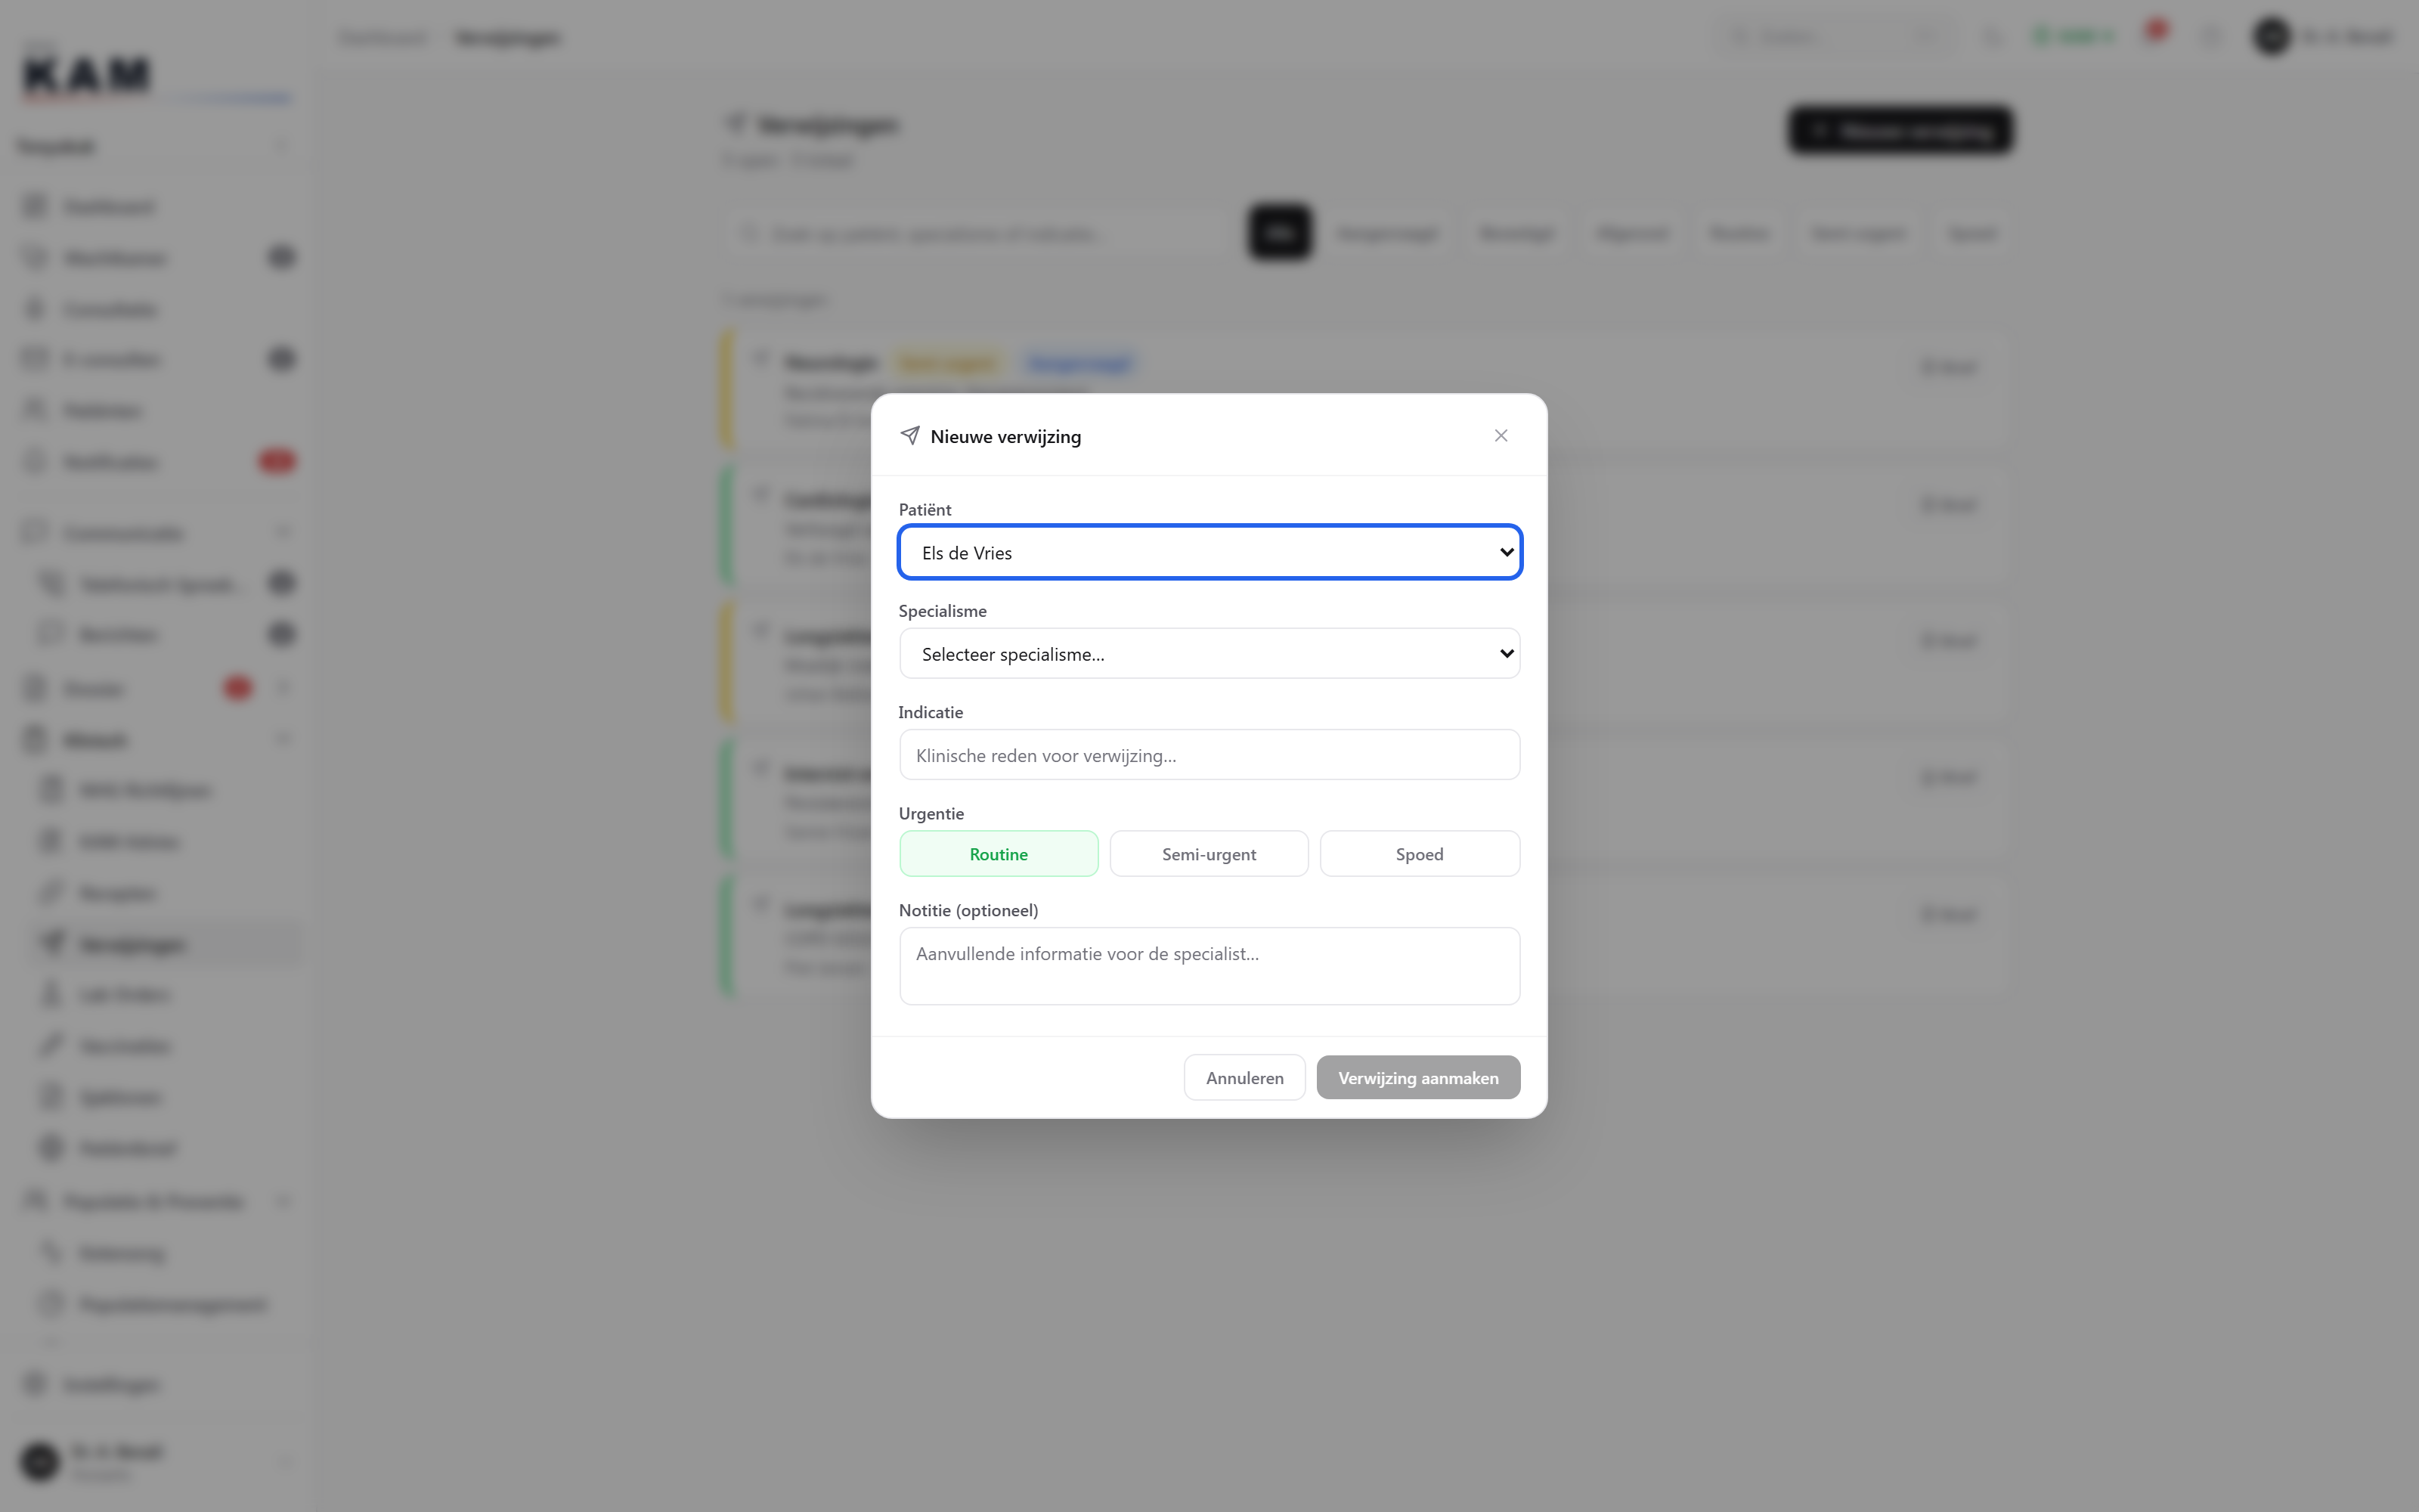Click the black Nieuwe verwijzing button behind dialog
Screen dimensions: 2419x1512
tap(1899, 131)
